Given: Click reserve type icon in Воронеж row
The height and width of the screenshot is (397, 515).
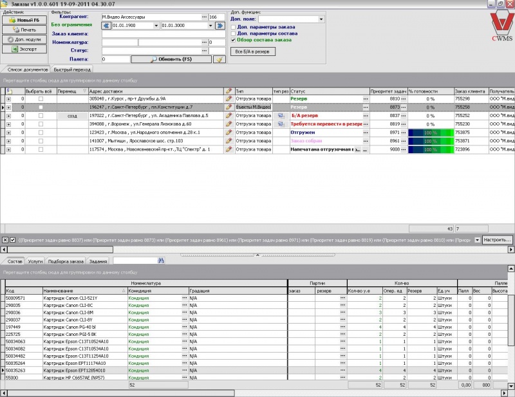Looking at the screenshot, I should coord(281,124).
